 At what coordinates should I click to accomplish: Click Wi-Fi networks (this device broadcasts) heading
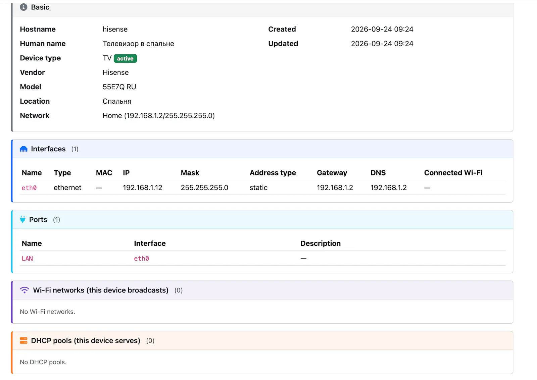tap(101, 290)
